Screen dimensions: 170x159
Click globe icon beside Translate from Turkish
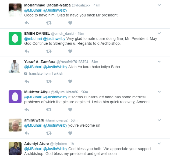[26, 73]
